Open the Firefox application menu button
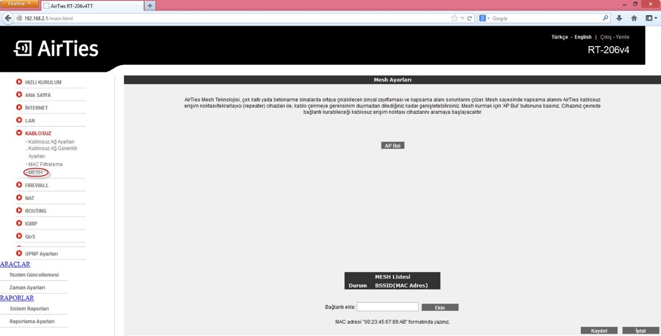Image resolution: width=661 pixels, height=336 pixels. pyautogui.click(x=20, y=4)
